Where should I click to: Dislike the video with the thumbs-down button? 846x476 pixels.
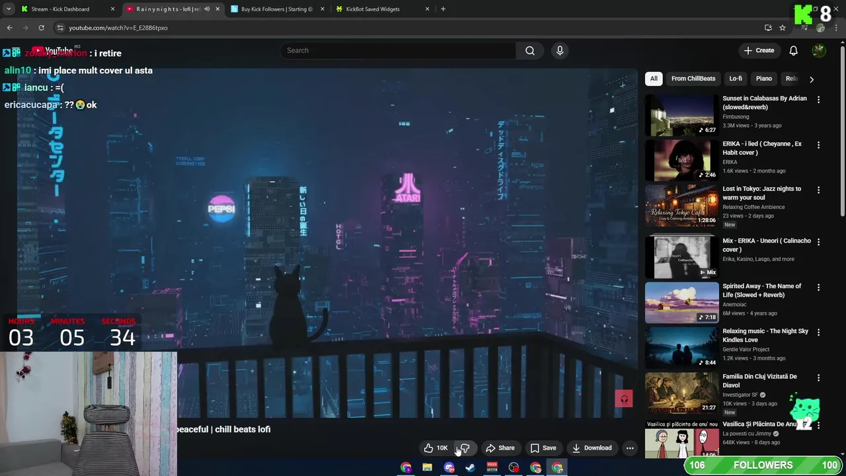tap(465, 448)
